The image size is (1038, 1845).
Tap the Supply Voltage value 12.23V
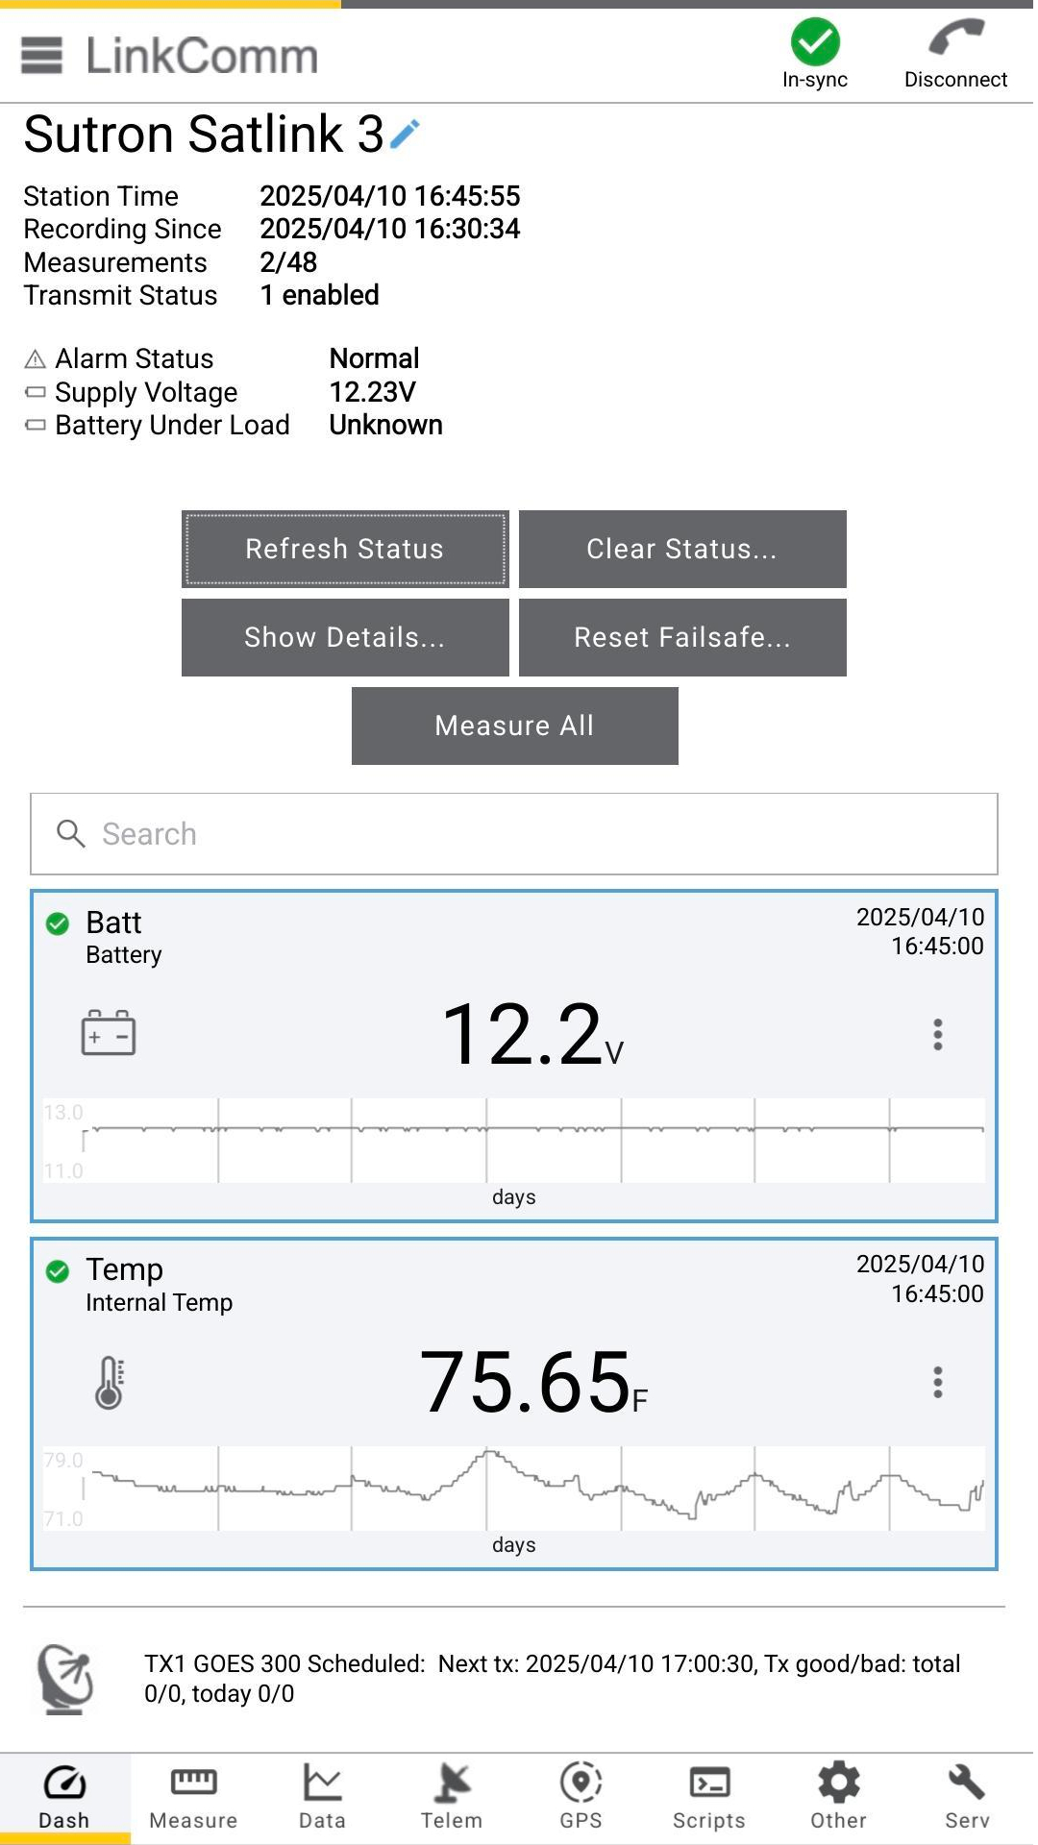pyautogui.click(x=373, y=392)
